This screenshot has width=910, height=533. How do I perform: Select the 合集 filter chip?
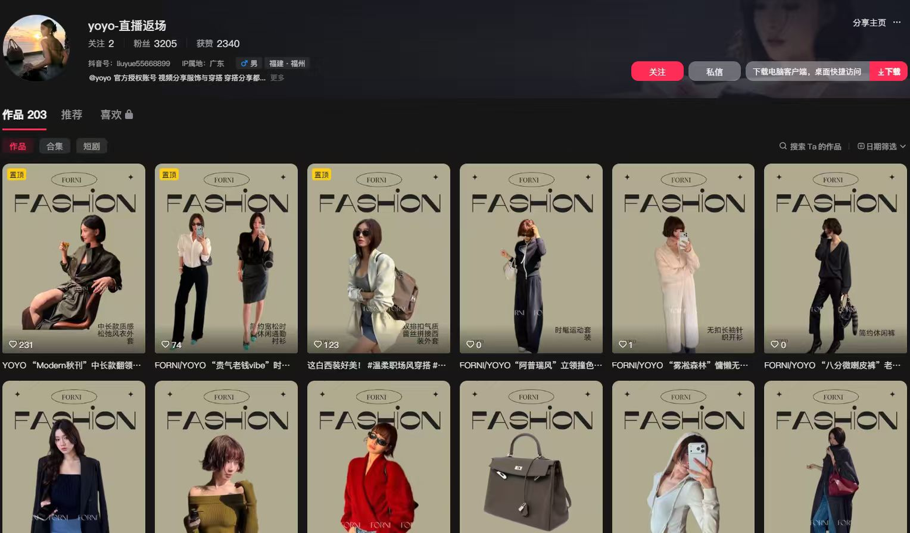tap(55, 146)
